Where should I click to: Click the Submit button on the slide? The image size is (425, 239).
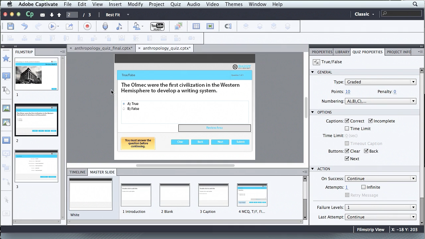pyautogui.click(x=240, y=142)
